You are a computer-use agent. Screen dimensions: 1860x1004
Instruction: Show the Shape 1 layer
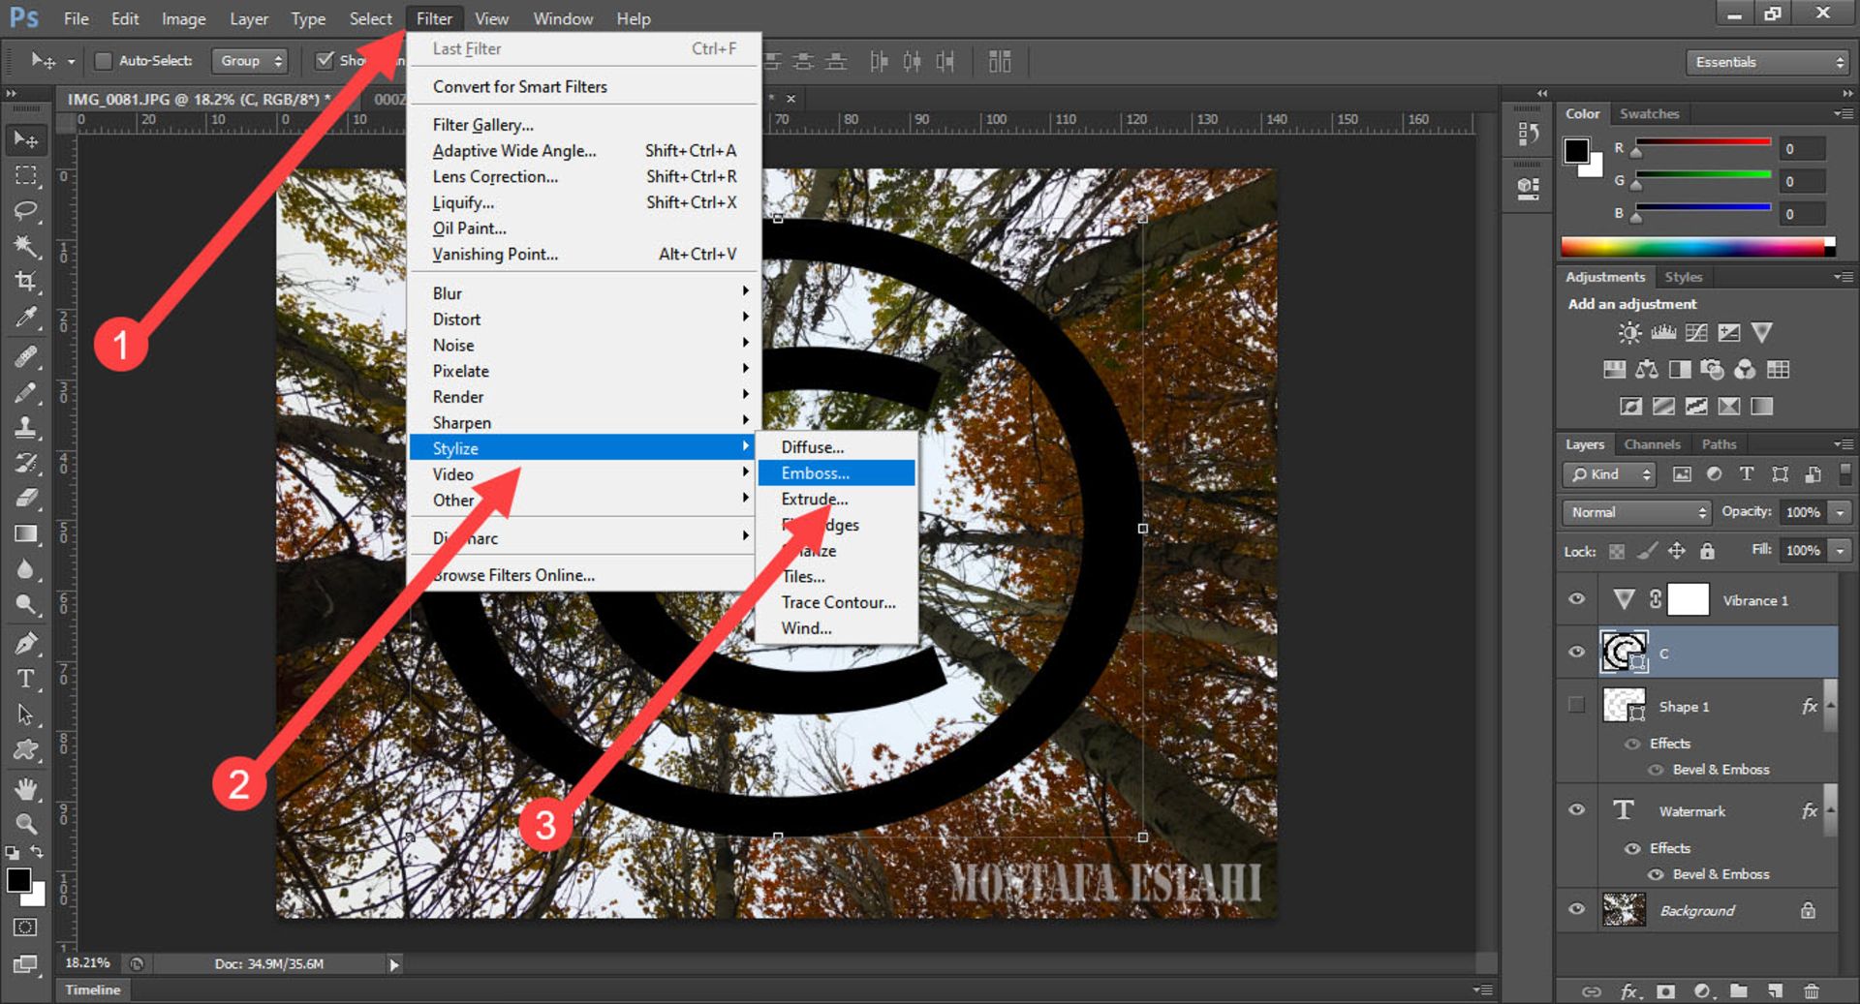click(x=1576, y=705)
